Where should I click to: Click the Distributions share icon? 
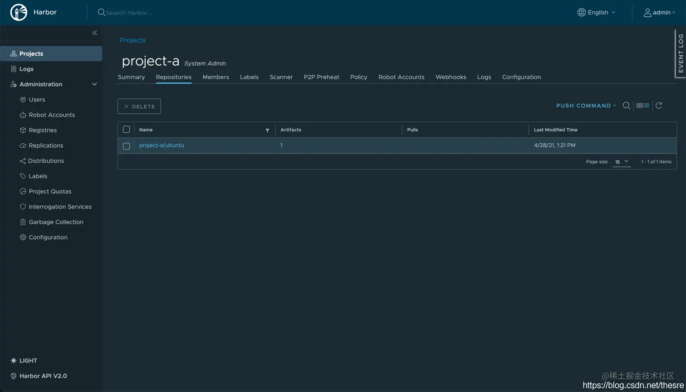23,161
